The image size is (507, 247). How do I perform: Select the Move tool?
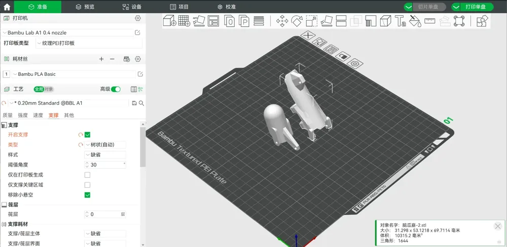pyautogui.click(x=282, y=21)
